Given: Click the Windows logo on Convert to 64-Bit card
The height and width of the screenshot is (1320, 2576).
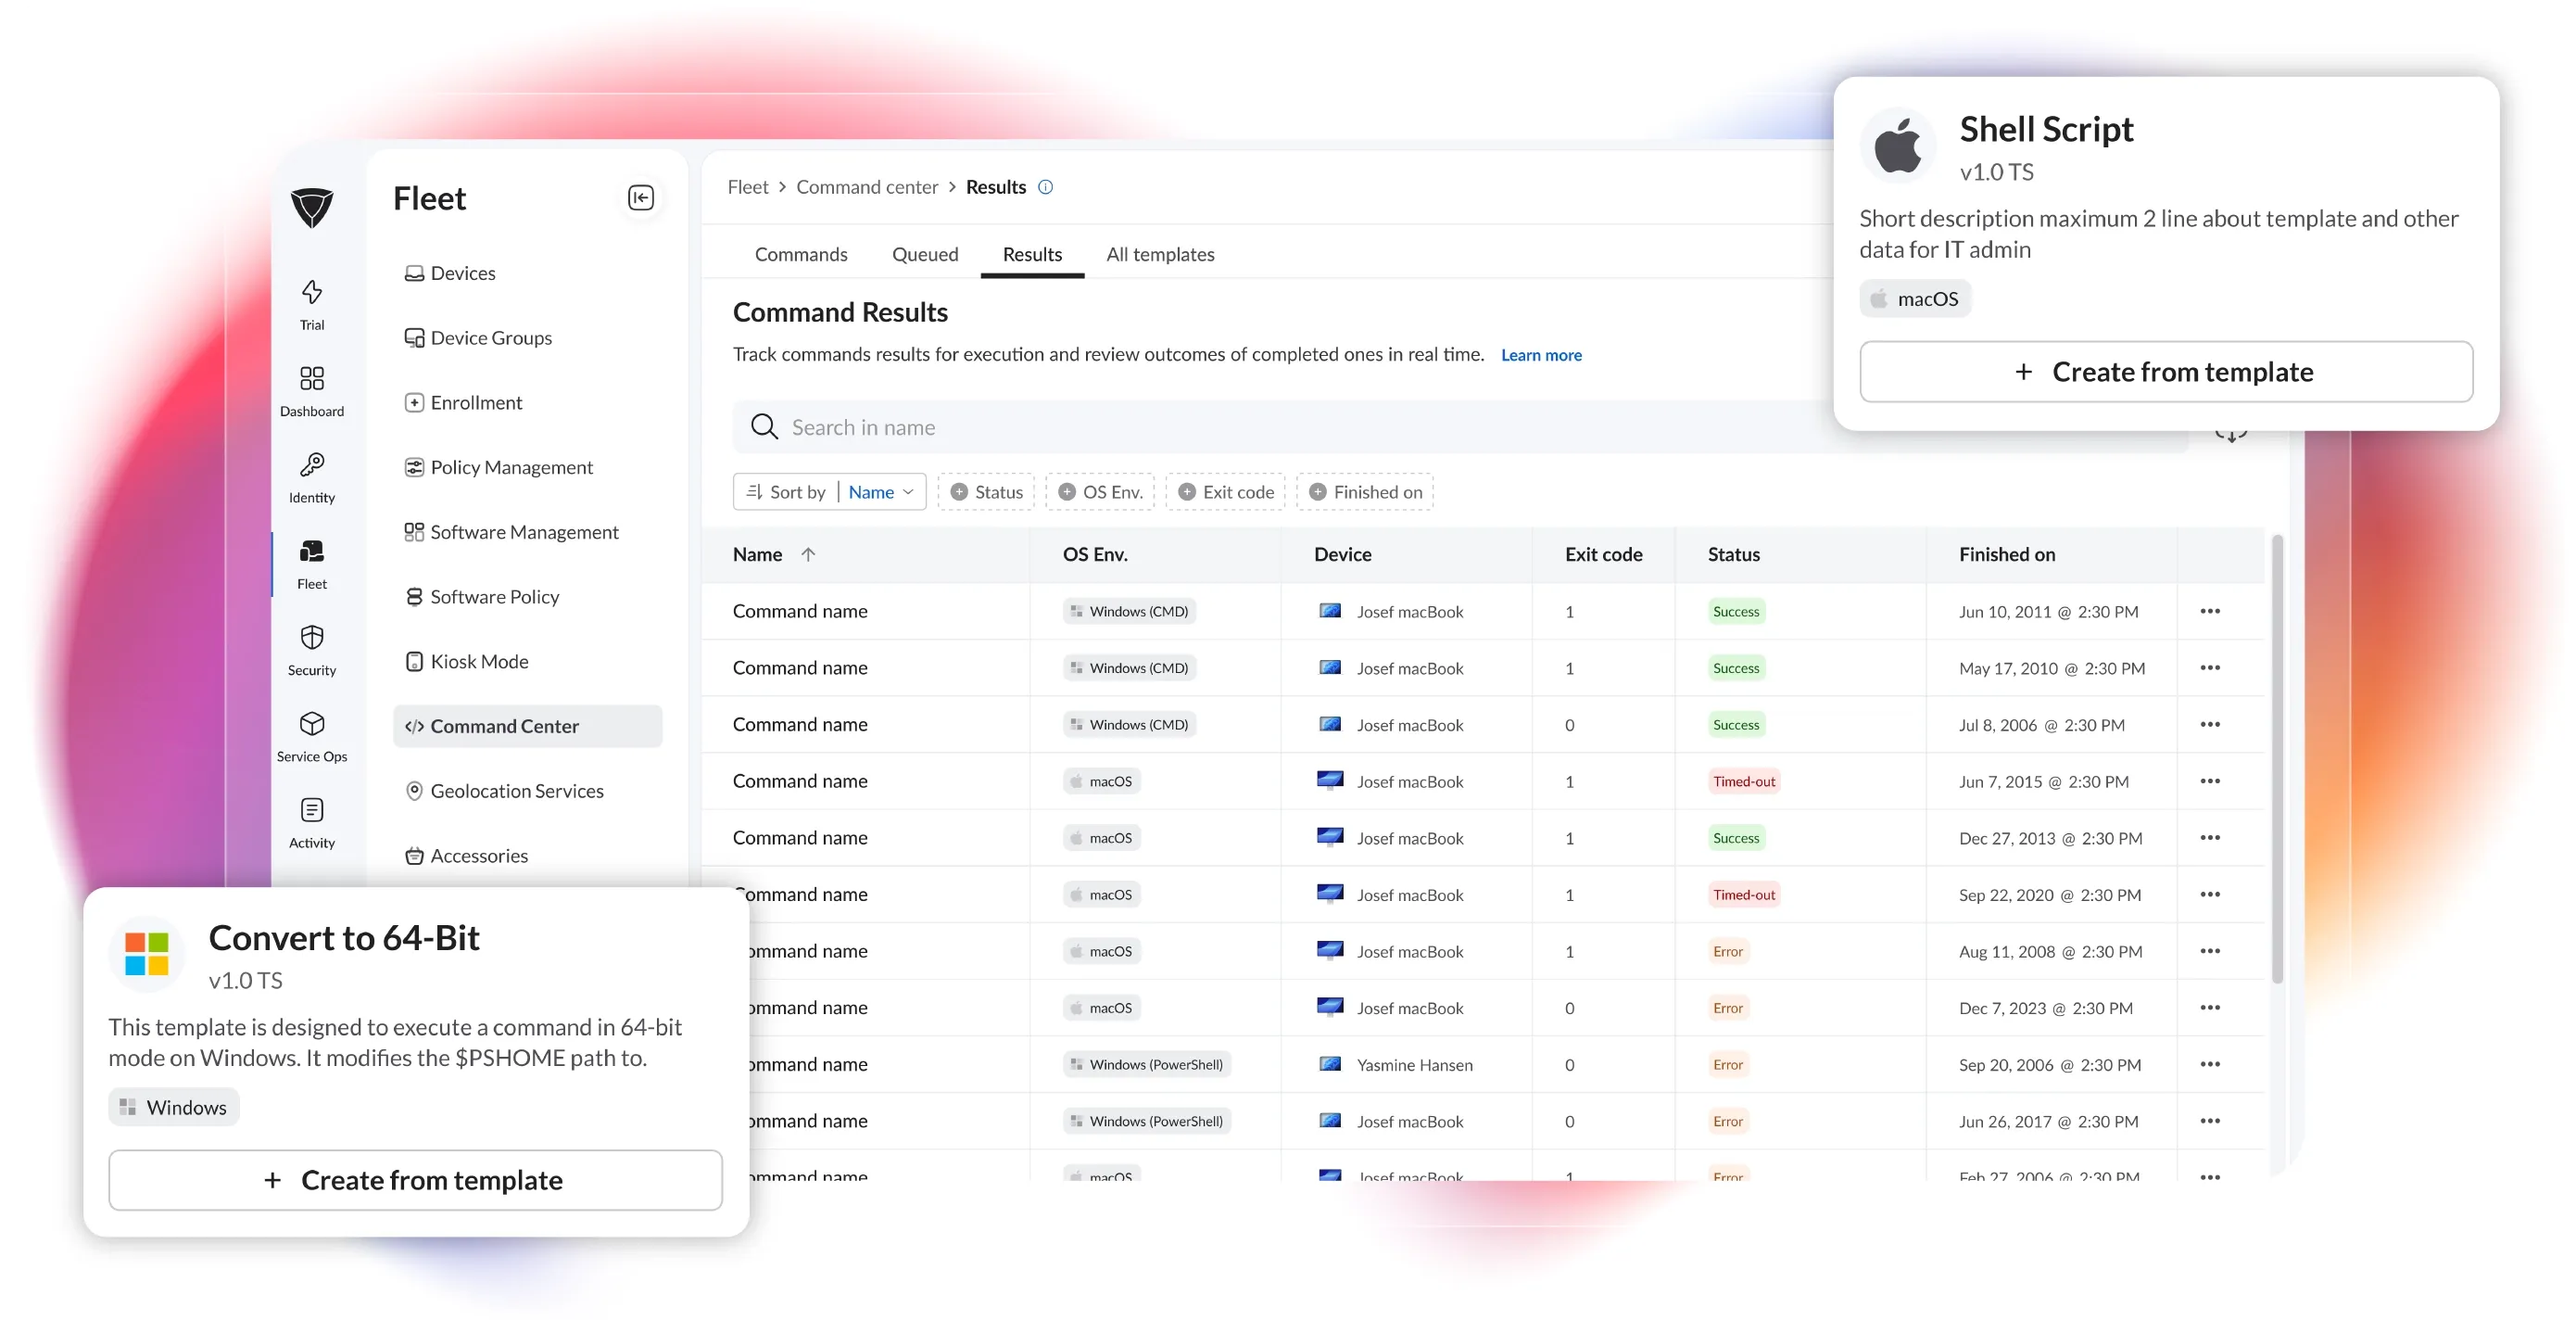Looking at the screenshot, I should coord(146,954).
